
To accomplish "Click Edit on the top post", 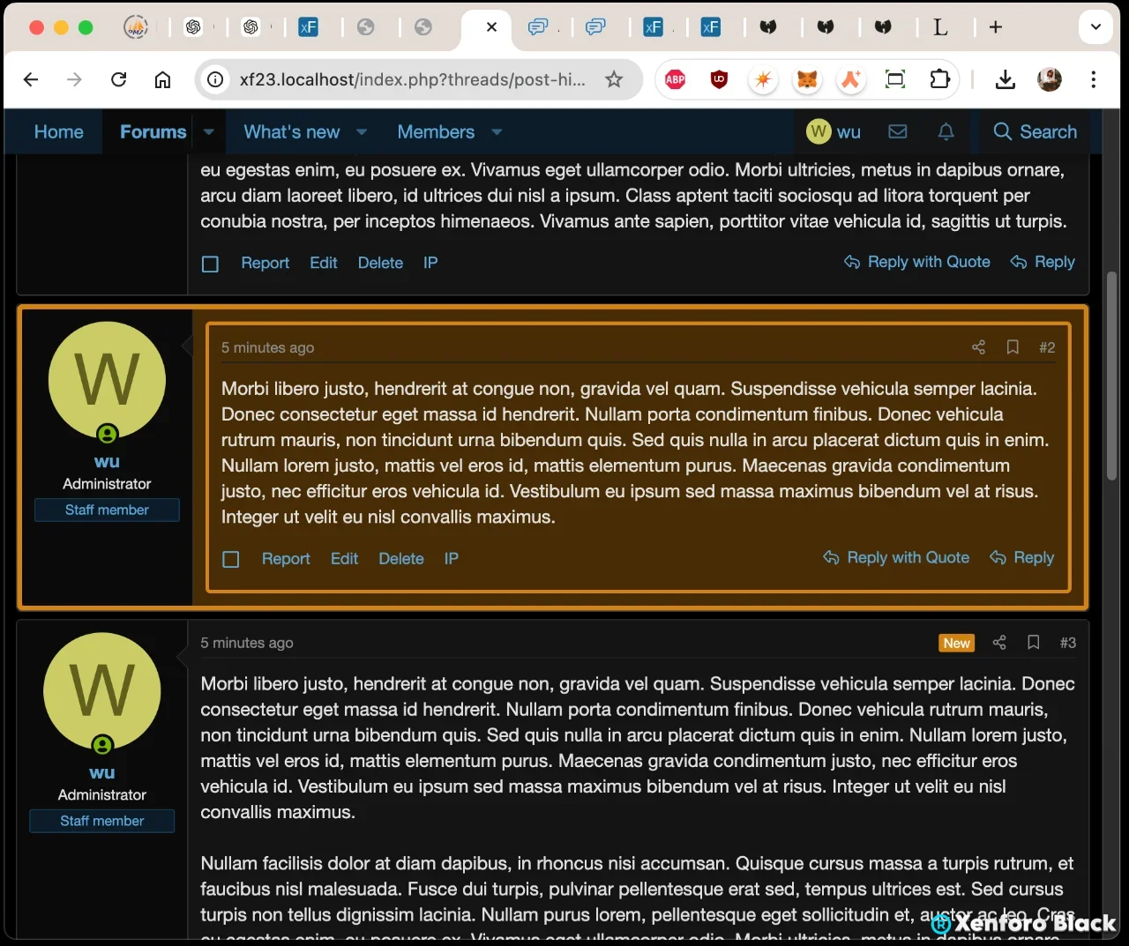I will (324, 263).
